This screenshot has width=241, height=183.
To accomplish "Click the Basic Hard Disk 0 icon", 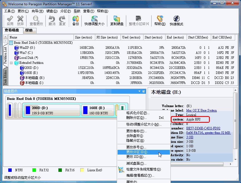I will (11, 43).
